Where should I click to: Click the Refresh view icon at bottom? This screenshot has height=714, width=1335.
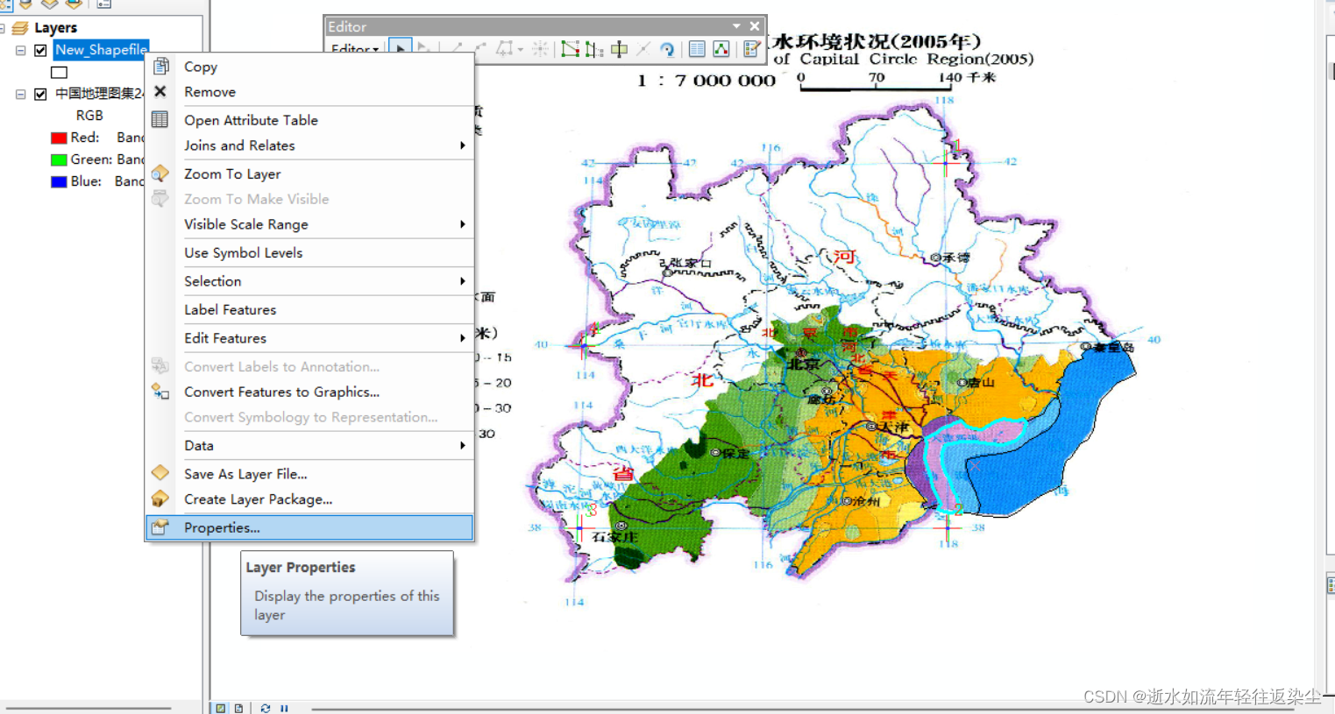266,708
